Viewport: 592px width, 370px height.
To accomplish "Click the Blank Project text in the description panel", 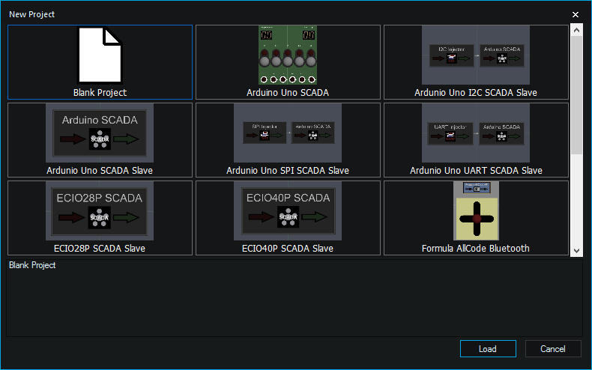I will coord(32,265).
